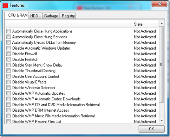The width and height of the screenshot is (170, 137).
Task: Click the scrollbar down arrow
Action: pyautogui.click(x=162, y=120)
